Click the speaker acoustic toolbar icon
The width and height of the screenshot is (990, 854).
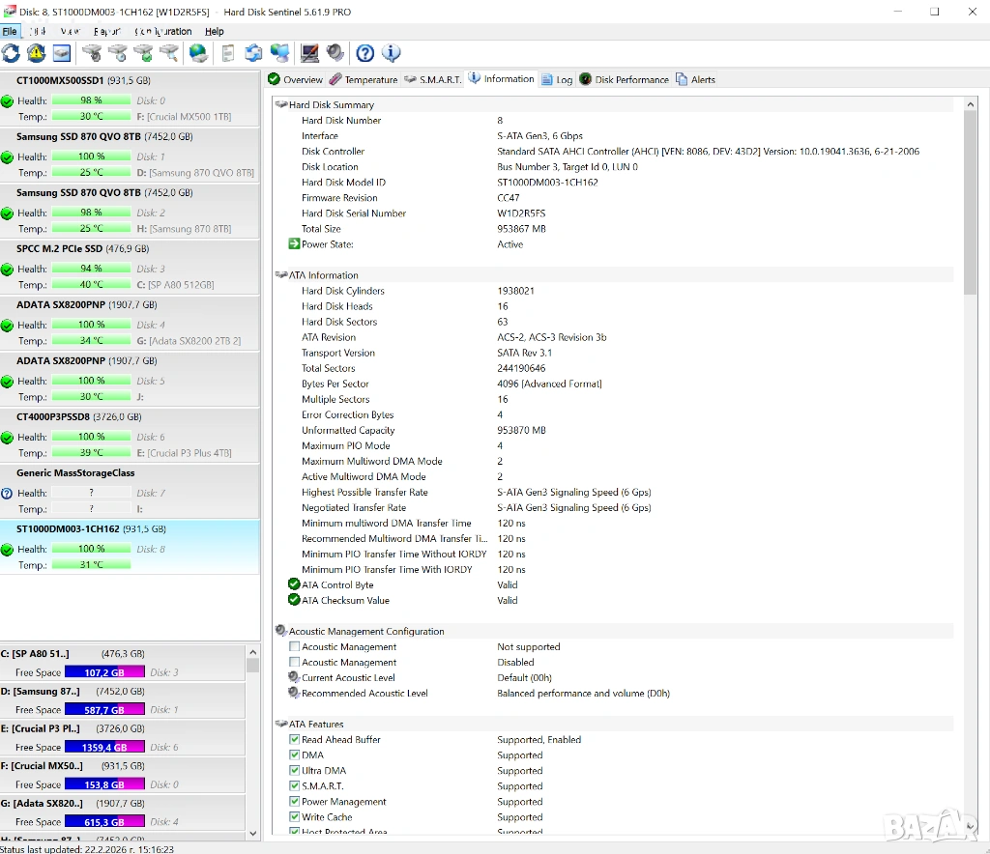click(335, 53)
